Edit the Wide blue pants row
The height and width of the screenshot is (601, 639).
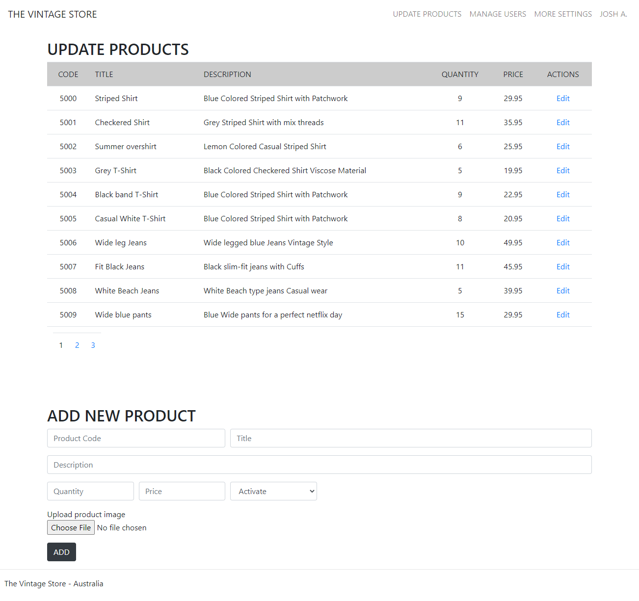click(x=563, y=315)
